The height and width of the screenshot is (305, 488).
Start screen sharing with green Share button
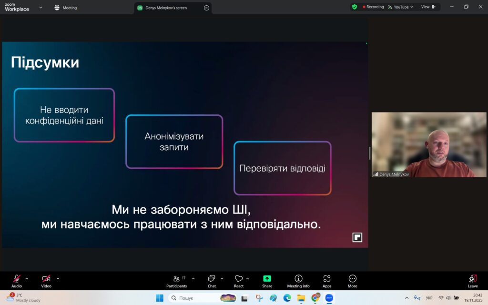click(267, 281)
